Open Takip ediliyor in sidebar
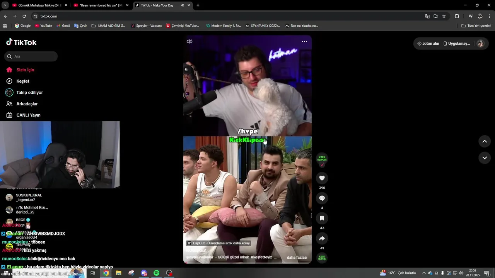 29,93
